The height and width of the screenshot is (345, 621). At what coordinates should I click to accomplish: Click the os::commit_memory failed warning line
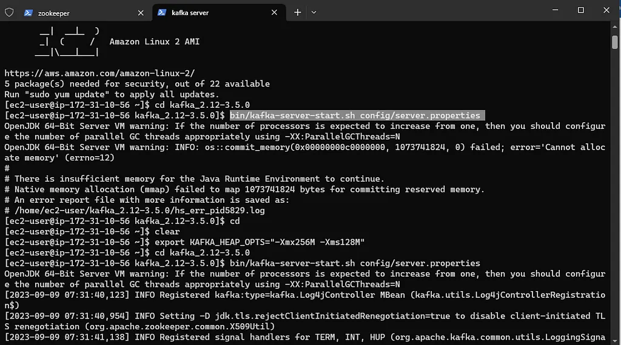coord(305,152)
